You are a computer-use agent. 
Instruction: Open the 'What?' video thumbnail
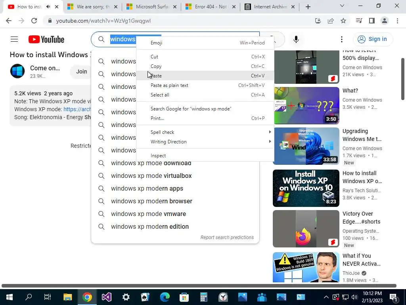pos(306,106)
